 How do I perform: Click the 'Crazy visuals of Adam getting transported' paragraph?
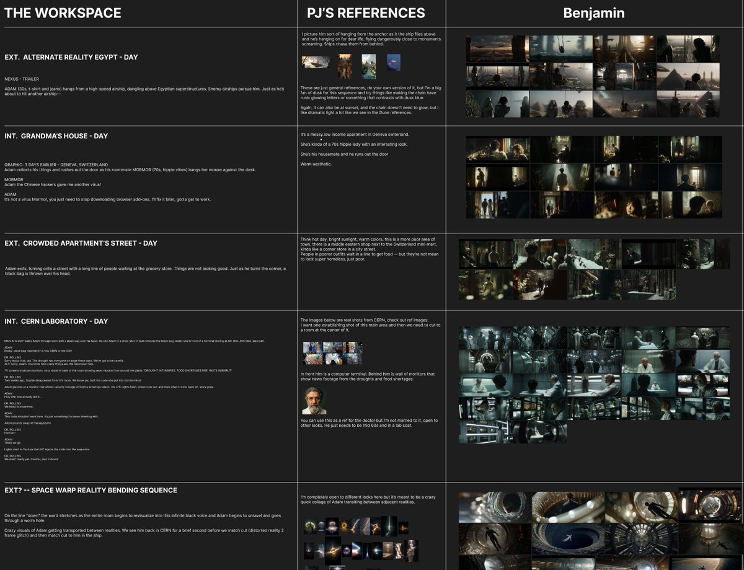[144, 533]
